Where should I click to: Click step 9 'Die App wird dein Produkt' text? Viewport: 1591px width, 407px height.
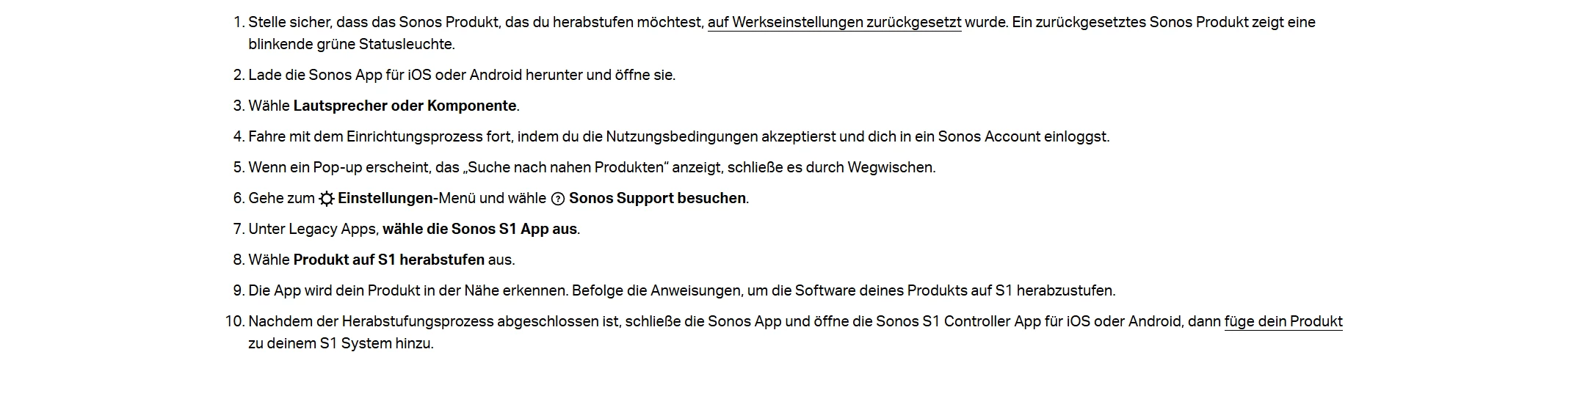[x=682, y=290]
